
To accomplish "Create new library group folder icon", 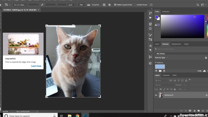I will pyautogui.click(x=160, y=71).
